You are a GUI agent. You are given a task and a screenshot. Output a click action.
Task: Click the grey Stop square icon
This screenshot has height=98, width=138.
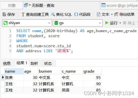coord(125,23)
